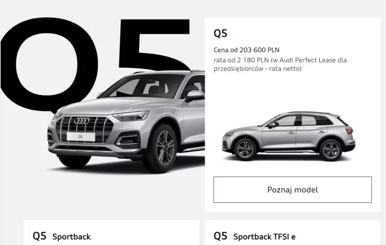Click the Poznaj model button

click(293, 189)
